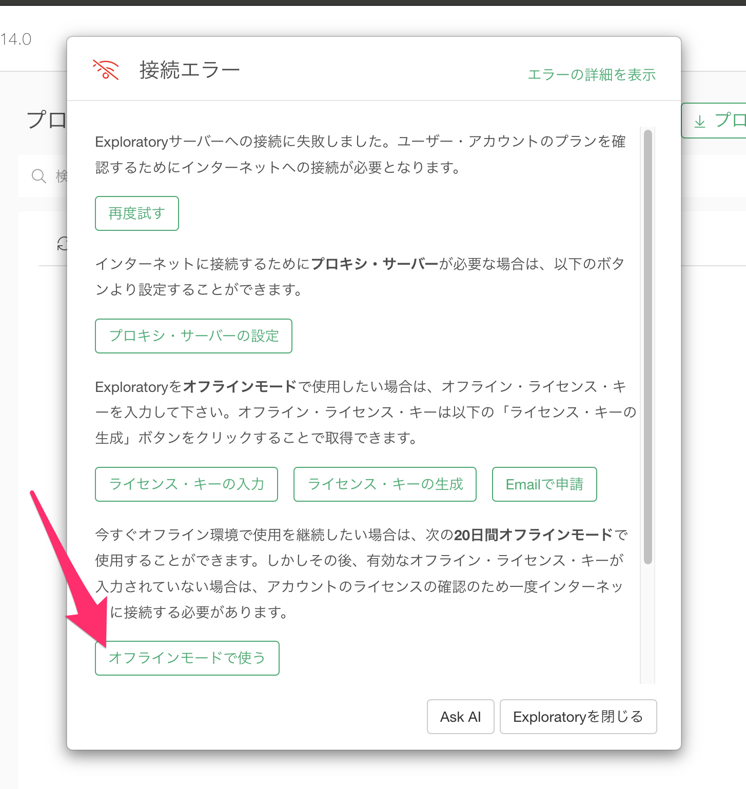Choose the ライセンス・キーの入力 button
Image resolution: width=746 pixels, height=789 pixels.
coord(186,484)
